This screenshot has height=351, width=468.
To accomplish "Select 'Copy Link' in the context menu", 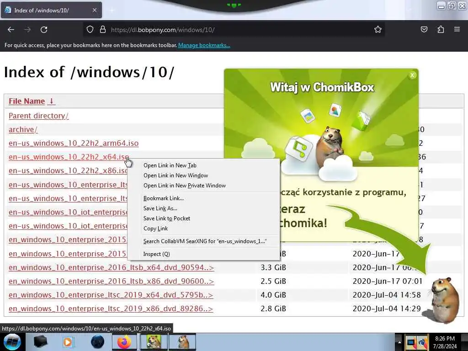I will [x=155, y=229].
